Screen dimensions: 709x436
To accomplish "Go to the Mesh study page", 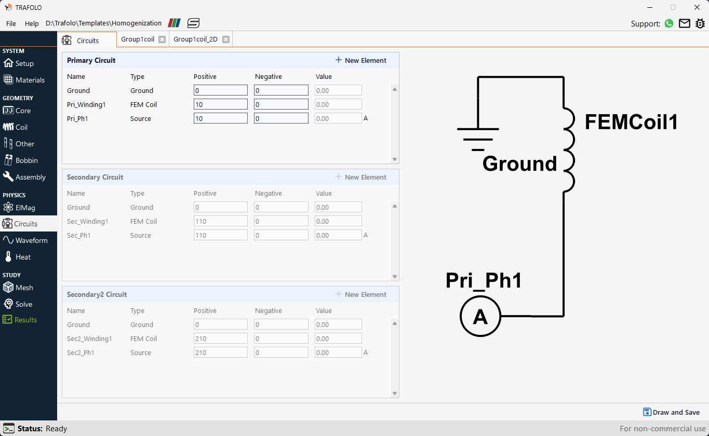I will (18, 288).
